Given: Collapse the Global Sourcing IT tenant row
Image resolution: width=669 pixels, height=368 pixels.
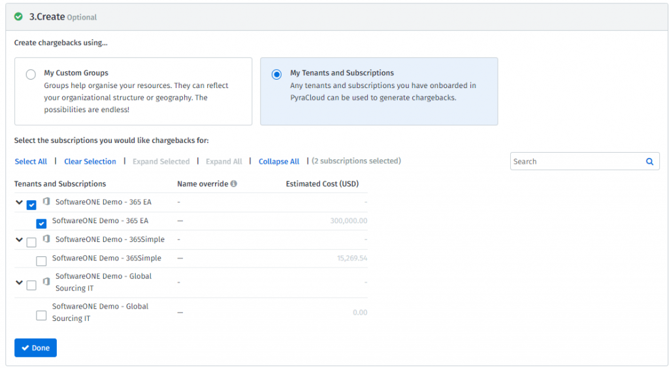Looking at the screenshot, I should pyautogui.click(x=19, y=283).
